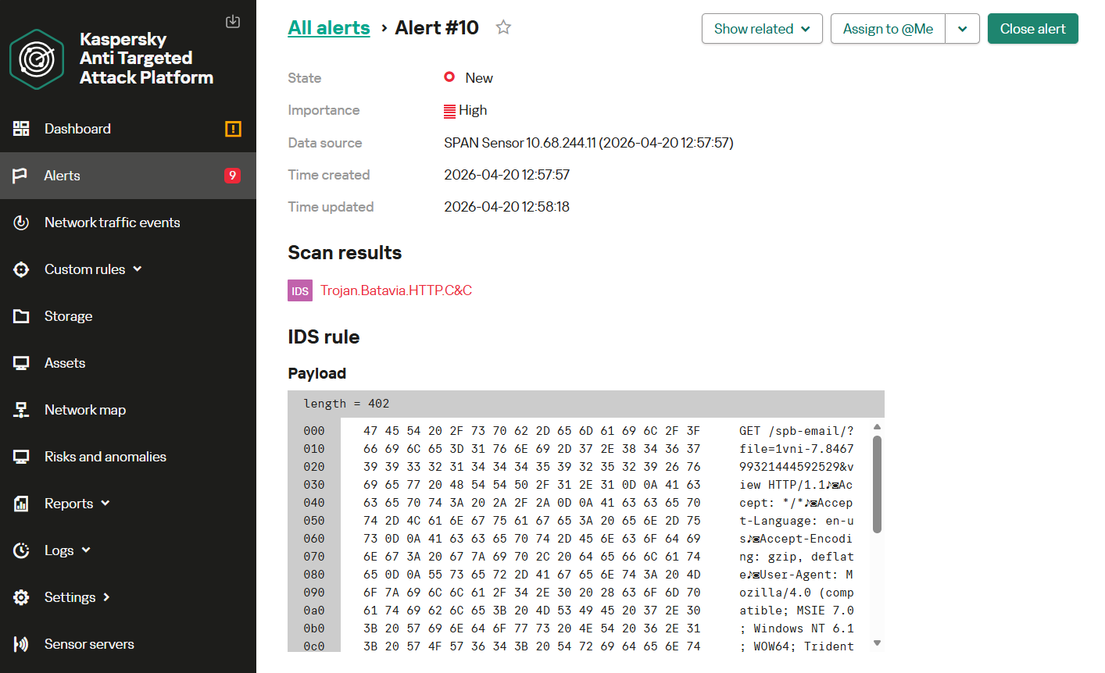
Task: Open the Settings menu item
Action: click(x=70, y=597)
